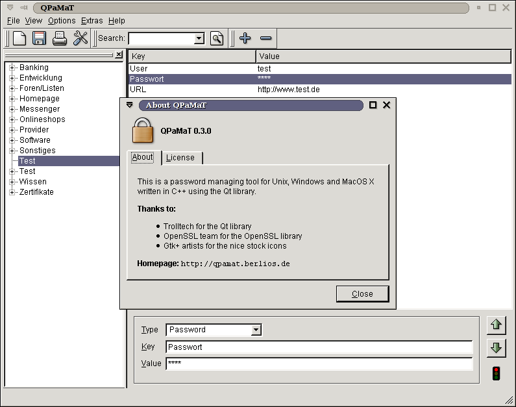Viewport: 516px width, 407px height.
Task: Open the Search combo box dropdown arrow
Action: 199,38
